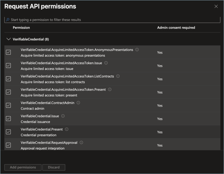Viewport: 224px width, 174px height.
Task: Show info for VerifiableCredential.Present permission
Action: [x=67, y=129]
